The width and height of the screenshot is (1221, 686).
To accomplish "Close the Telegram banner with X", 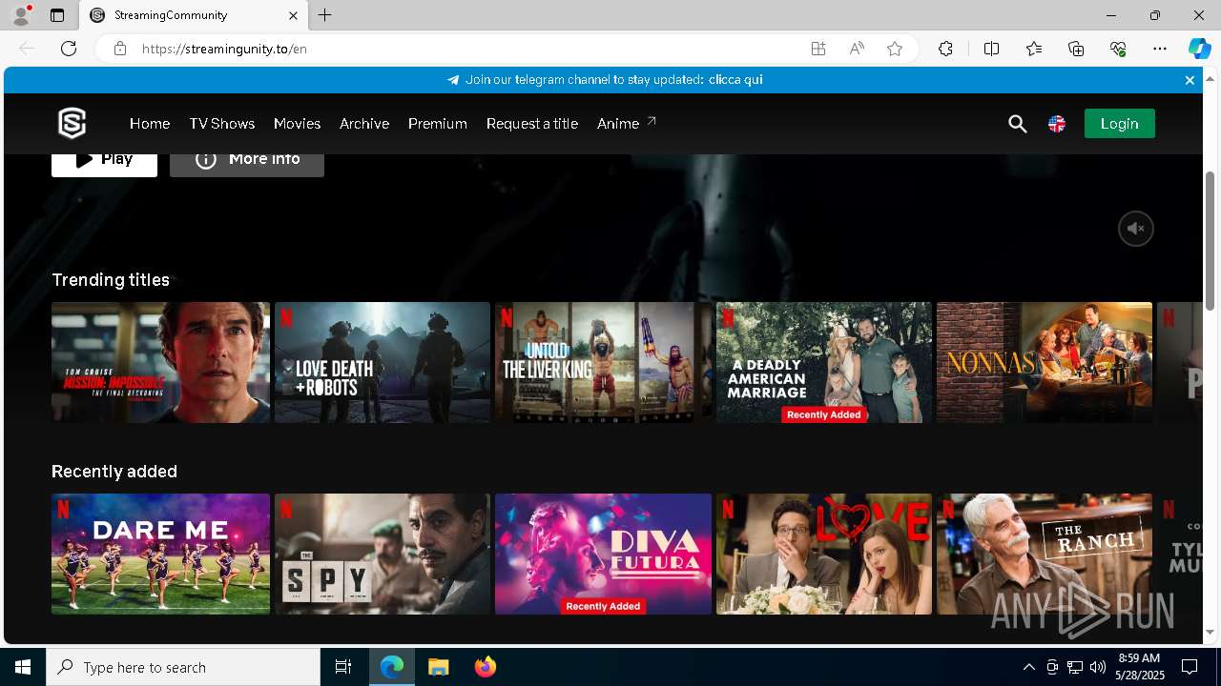I will point(1190,80).
